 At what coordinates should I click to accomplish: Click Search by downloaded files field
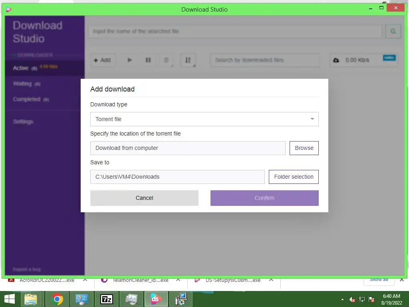(265, 60)
